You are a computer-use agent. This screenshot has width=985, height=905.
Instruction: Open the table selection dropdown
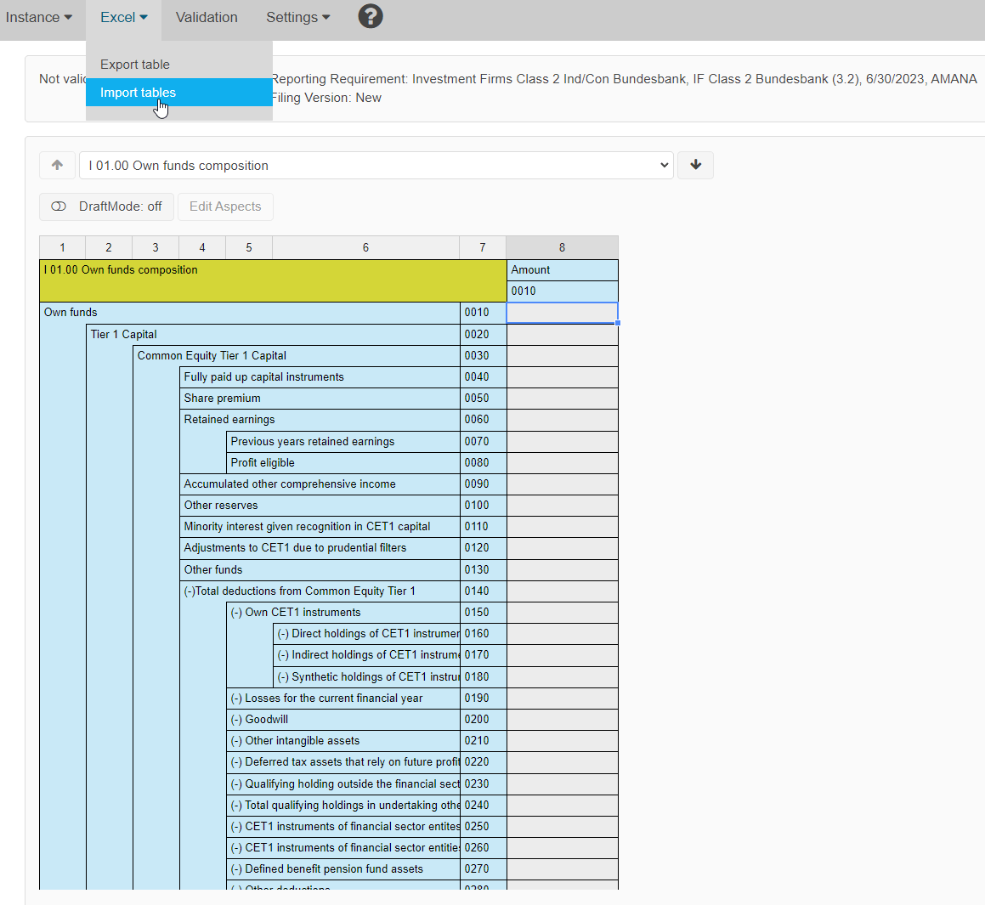tap(376, 166)
